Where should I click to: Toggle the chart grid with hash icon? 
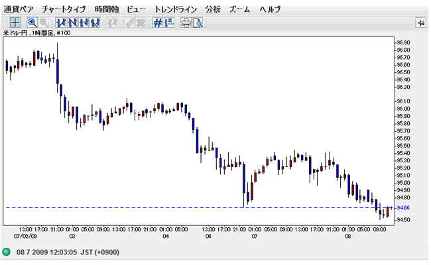pyautogui.click(x=158, y=23)
